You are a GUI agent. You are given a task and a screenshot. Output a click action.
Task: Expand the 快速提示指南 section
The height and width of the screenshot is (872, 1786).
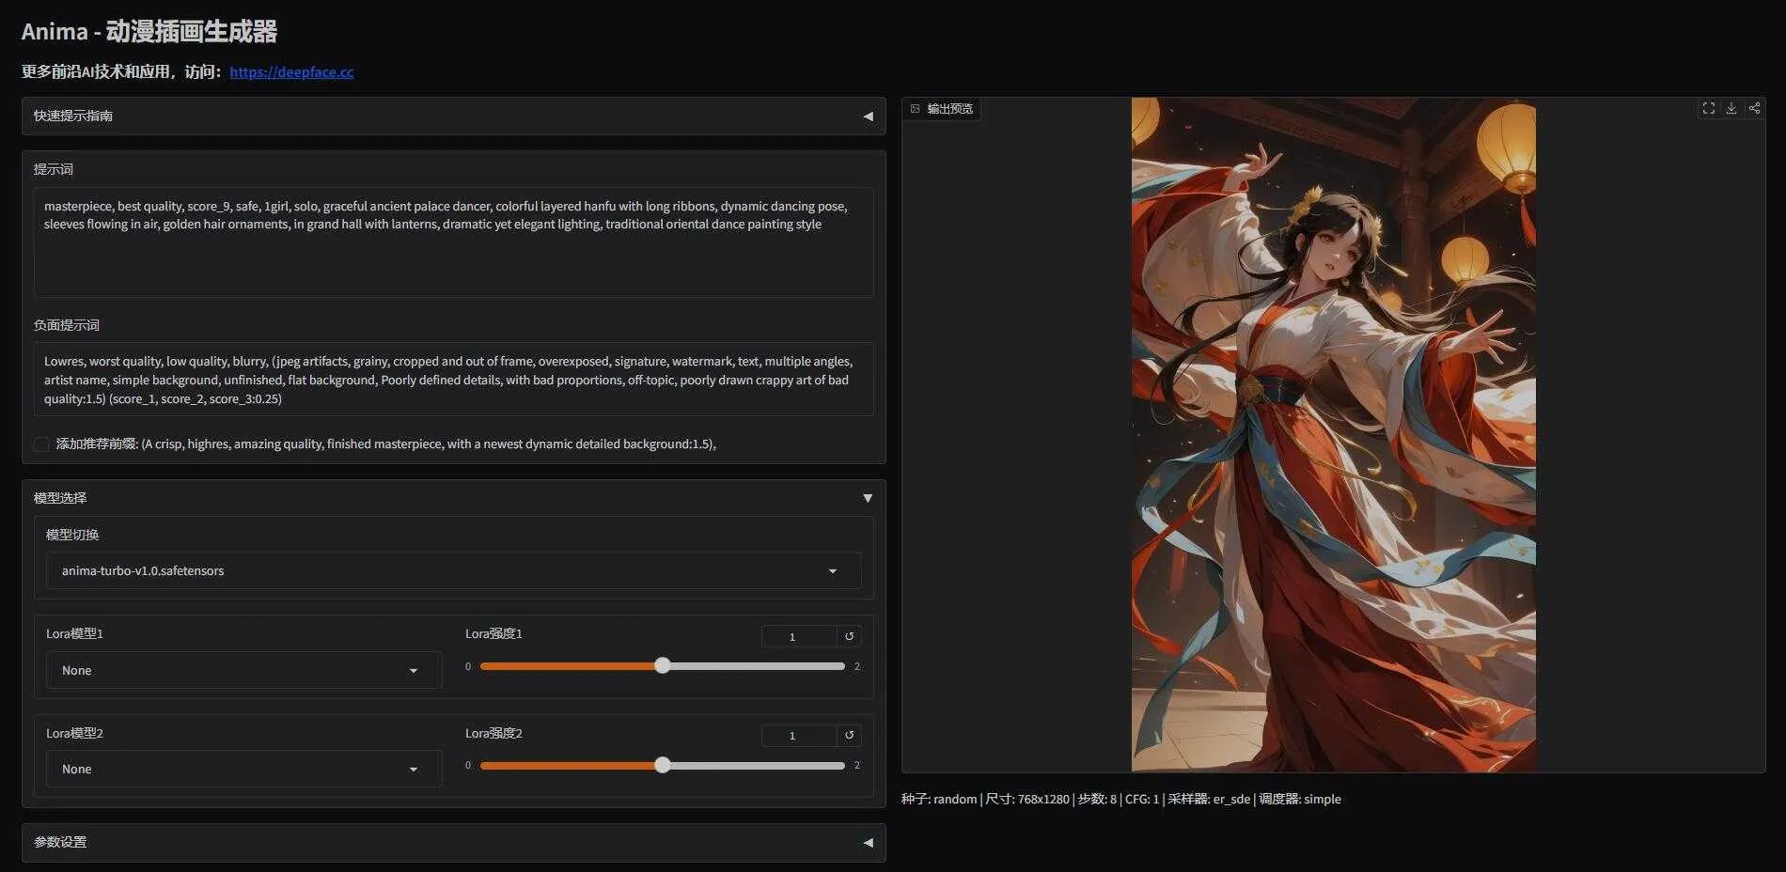tap(453, 116)
